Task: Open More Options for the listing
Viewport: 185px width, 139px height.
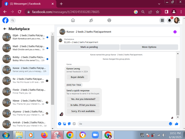Action: (149, 47)
